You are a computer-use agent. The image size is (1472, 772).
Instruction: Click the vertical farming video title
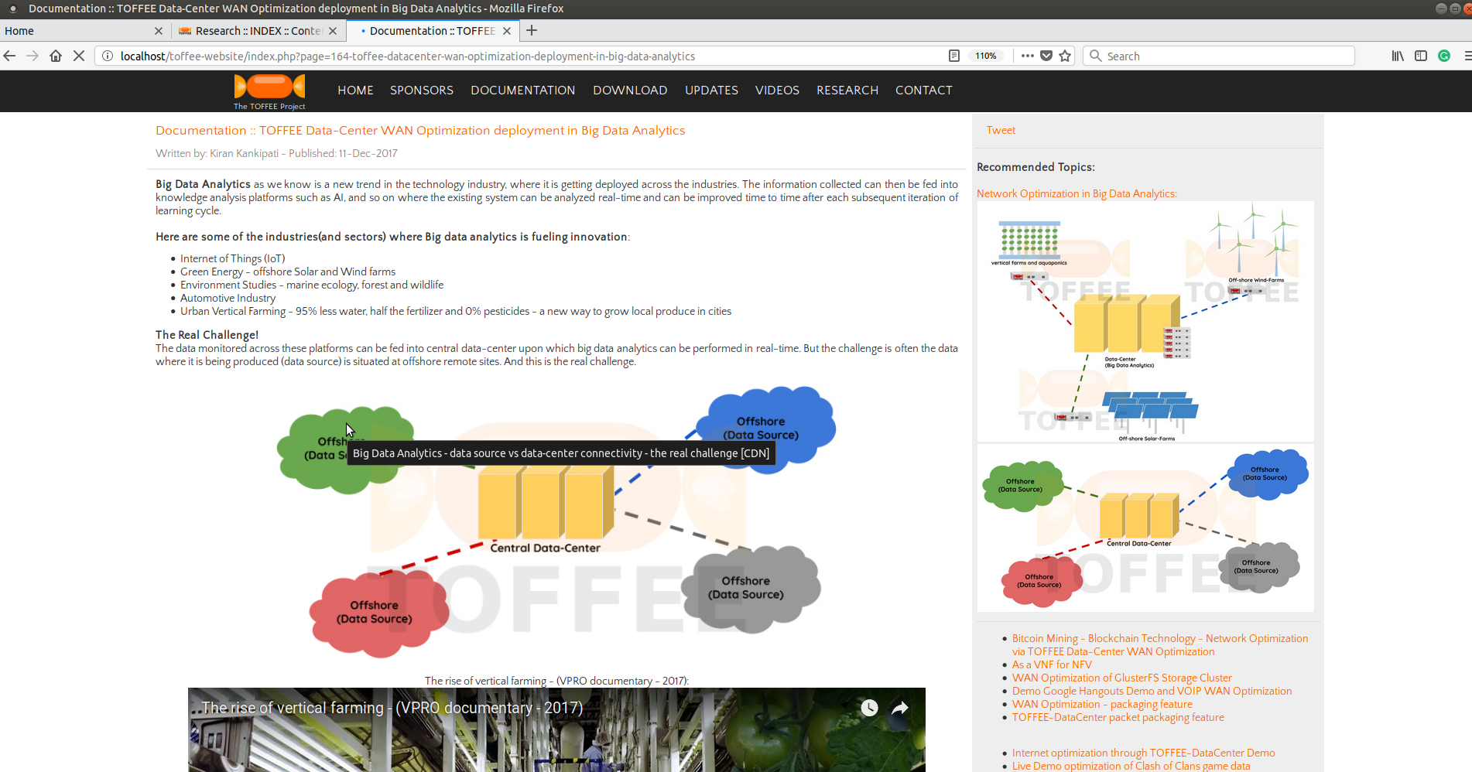(x=392, y=708)
